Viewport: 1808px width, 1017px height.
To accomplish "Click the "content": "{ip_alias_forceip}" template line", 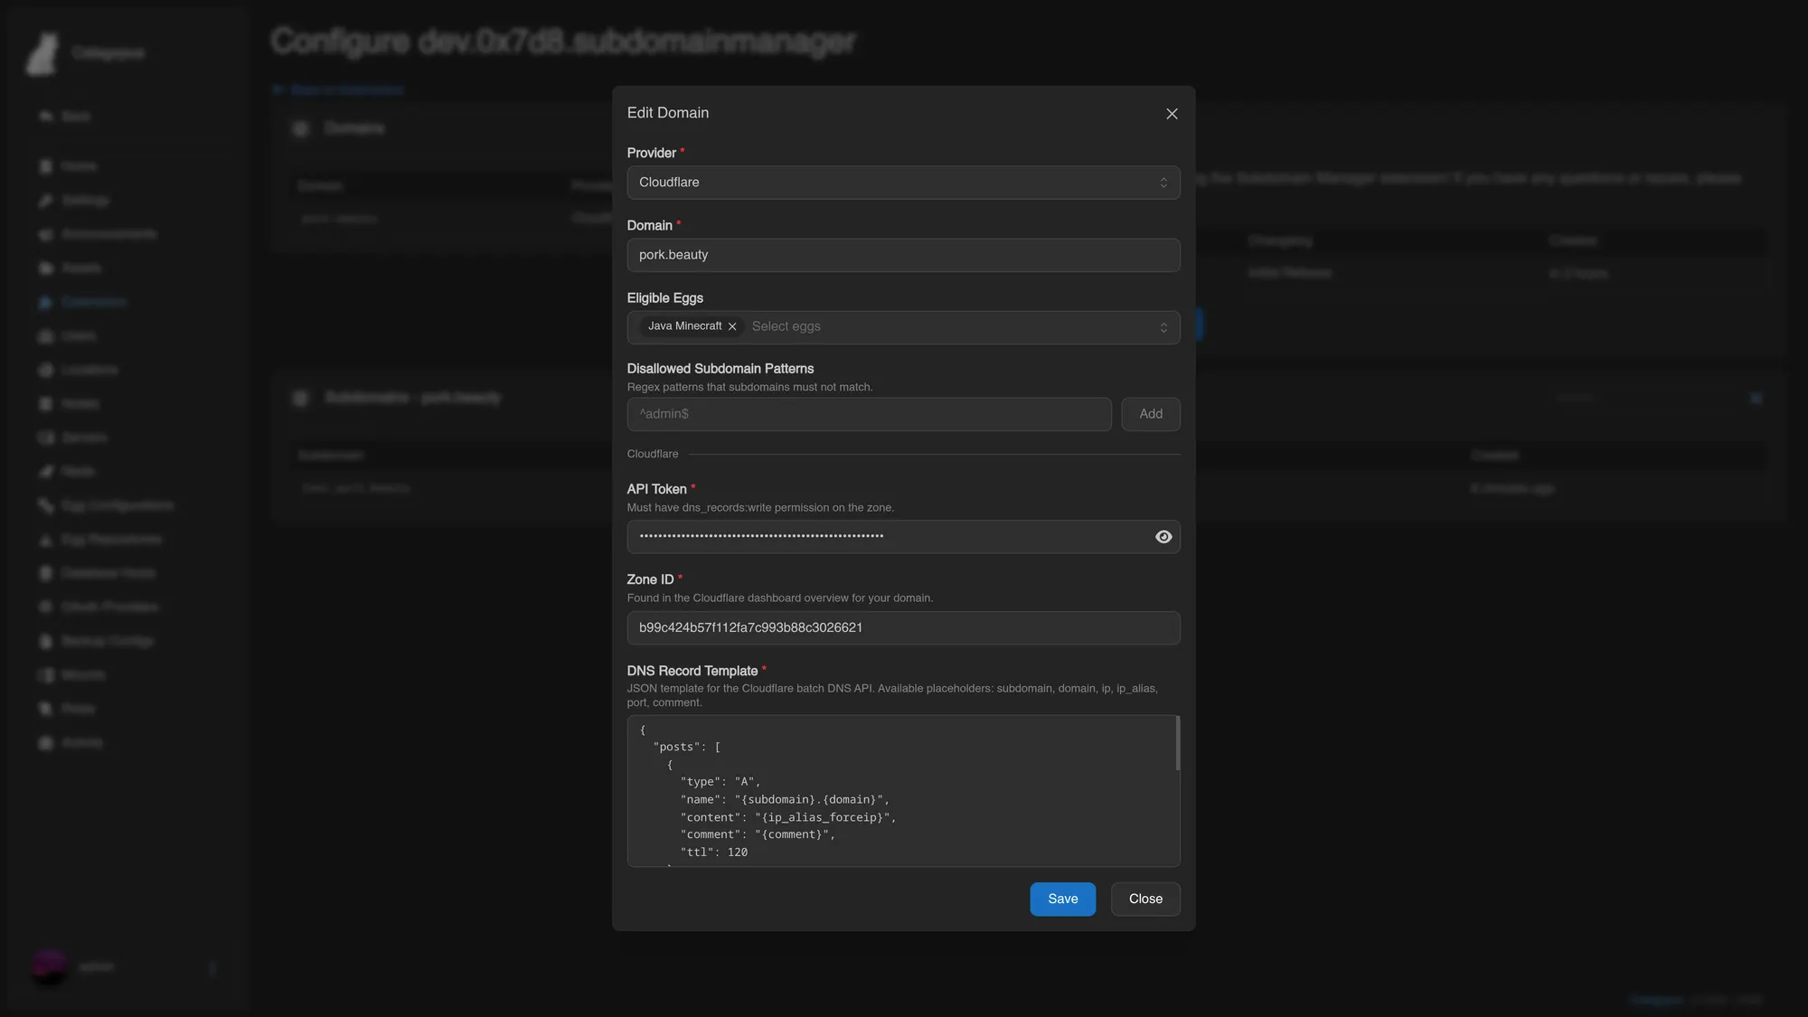I will [x=788, y=817].
